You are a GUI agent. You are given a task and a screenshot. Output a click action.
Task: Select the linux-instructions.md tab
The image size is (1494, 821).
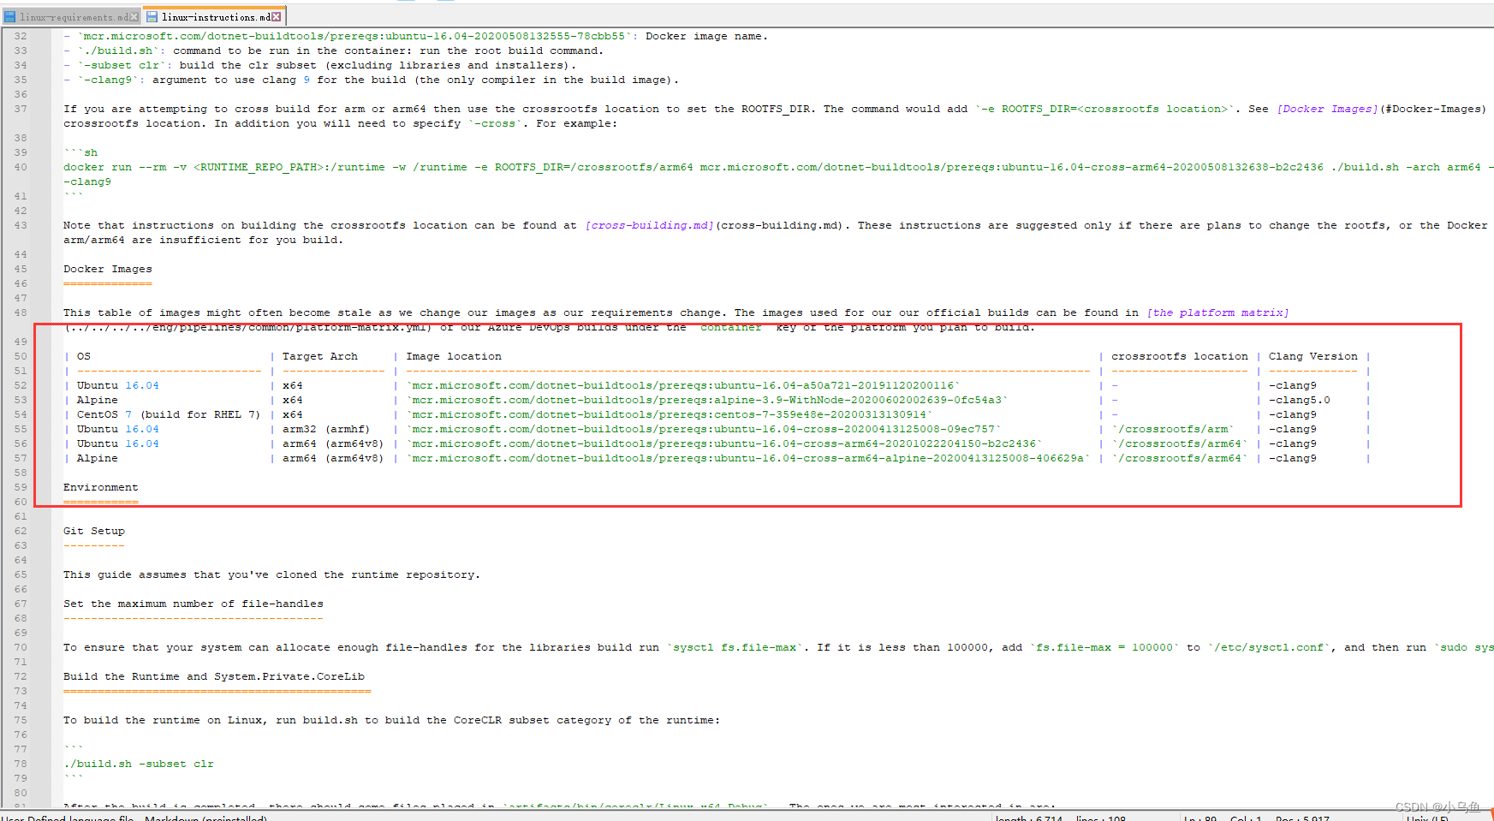[212, 15]
